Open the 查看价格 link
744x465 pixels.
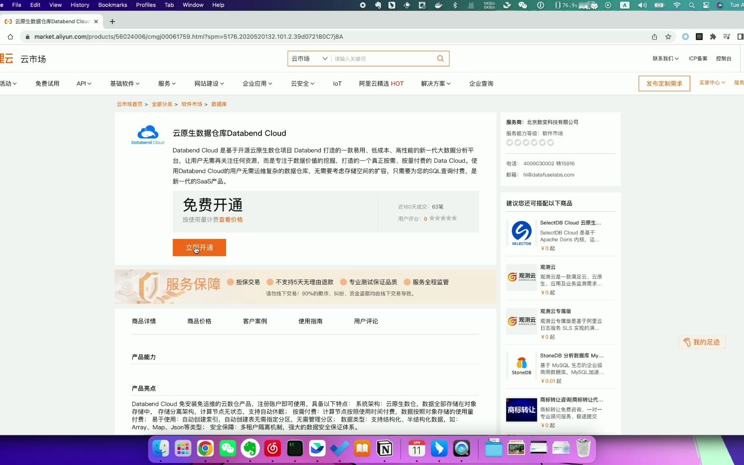pos(231,220)
